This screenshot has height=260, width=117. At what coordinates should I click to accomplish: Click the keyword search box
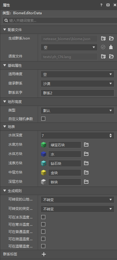(60, 20)
